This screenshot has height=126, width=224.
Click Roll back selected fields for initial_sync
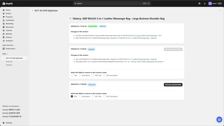pos(173,85)
